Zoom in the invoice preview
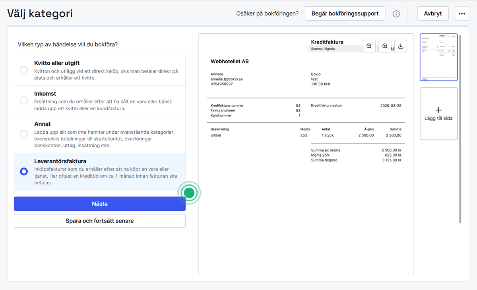 coord(385,46)
